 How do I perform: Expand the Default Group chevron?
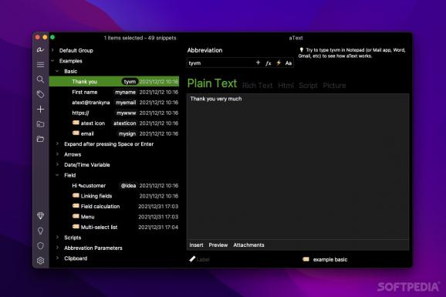tap(52, 50)
